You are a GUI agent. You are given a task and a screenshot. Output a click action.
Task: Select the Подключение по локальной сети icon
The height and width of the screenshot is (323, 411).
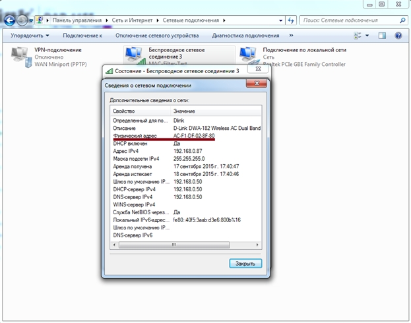[249, 57]
